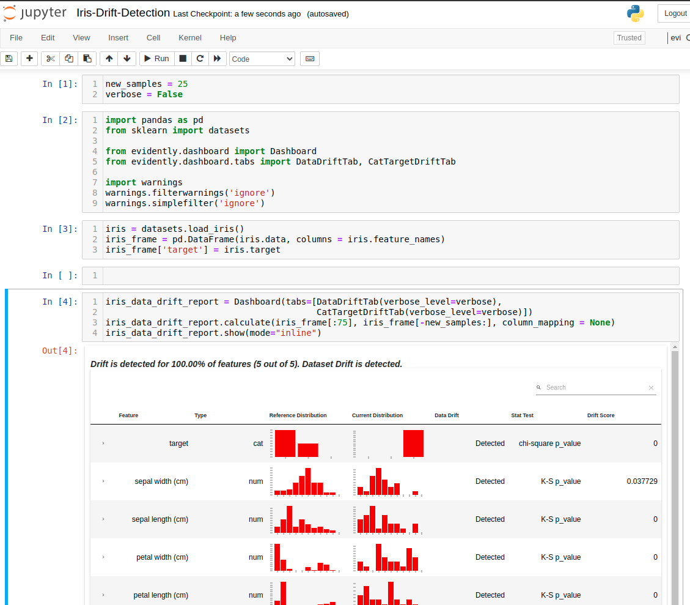Cut the selected cell with scissors icon
Image resolution: width=690 pixels, height=605 pixels.
[49, 59]
